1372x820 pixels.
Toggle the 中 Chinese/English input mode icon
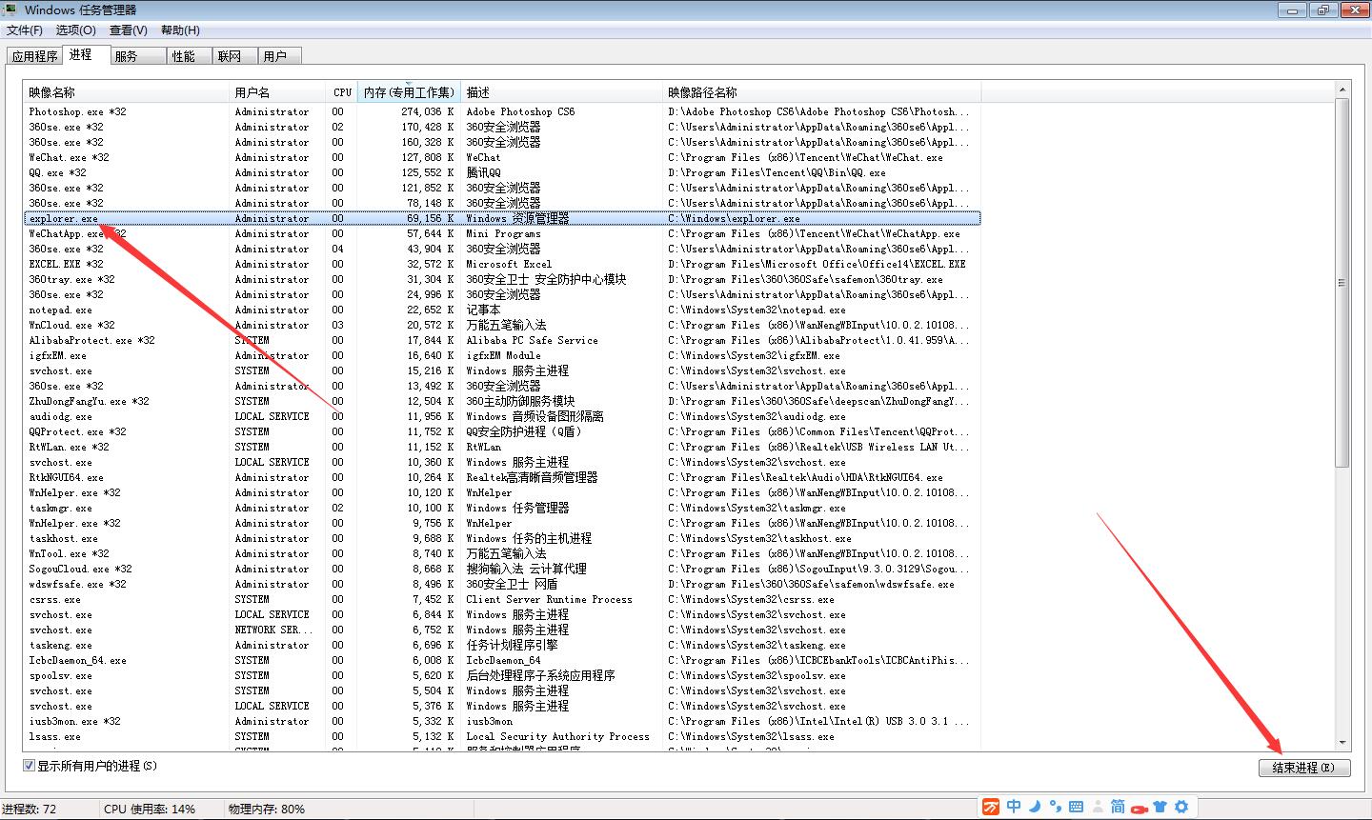click(1014, 807)
